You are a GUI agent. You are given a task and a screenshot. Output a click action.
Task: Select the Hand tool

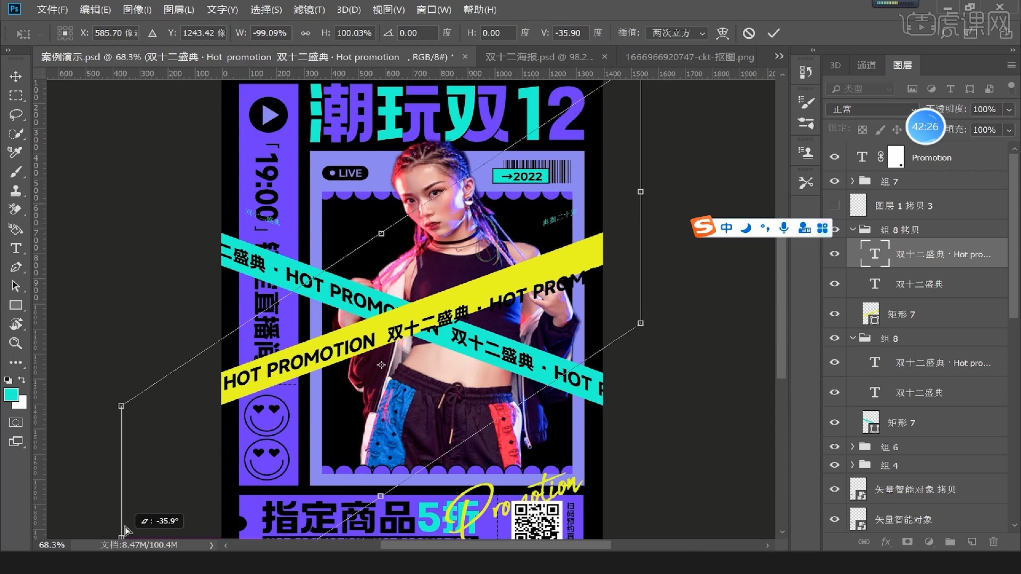[15, 324]
